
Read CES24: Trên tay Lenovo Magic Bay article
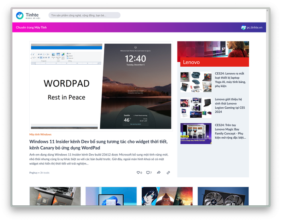[230, 131]
